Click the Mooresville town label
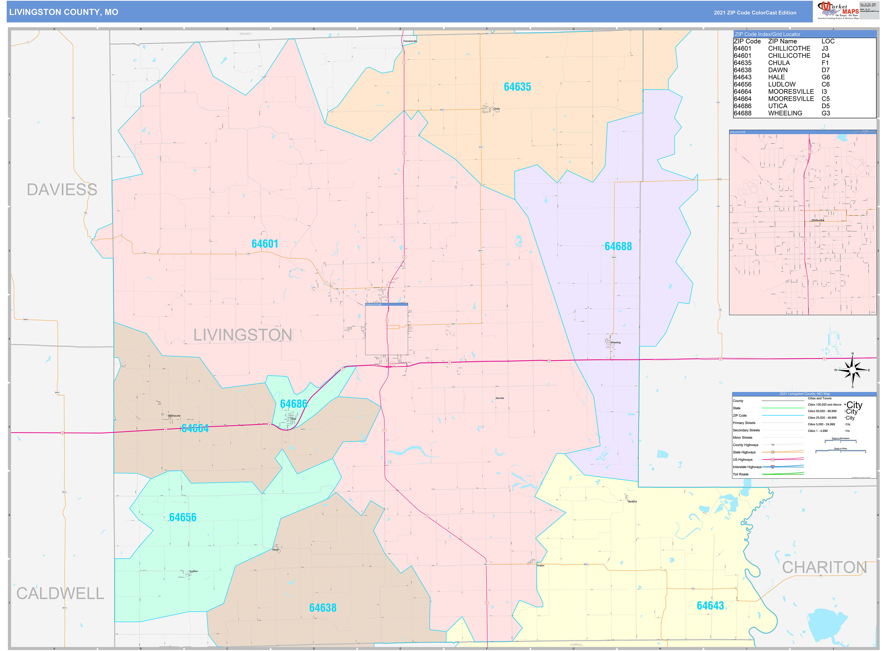 (x=174, y=416)
